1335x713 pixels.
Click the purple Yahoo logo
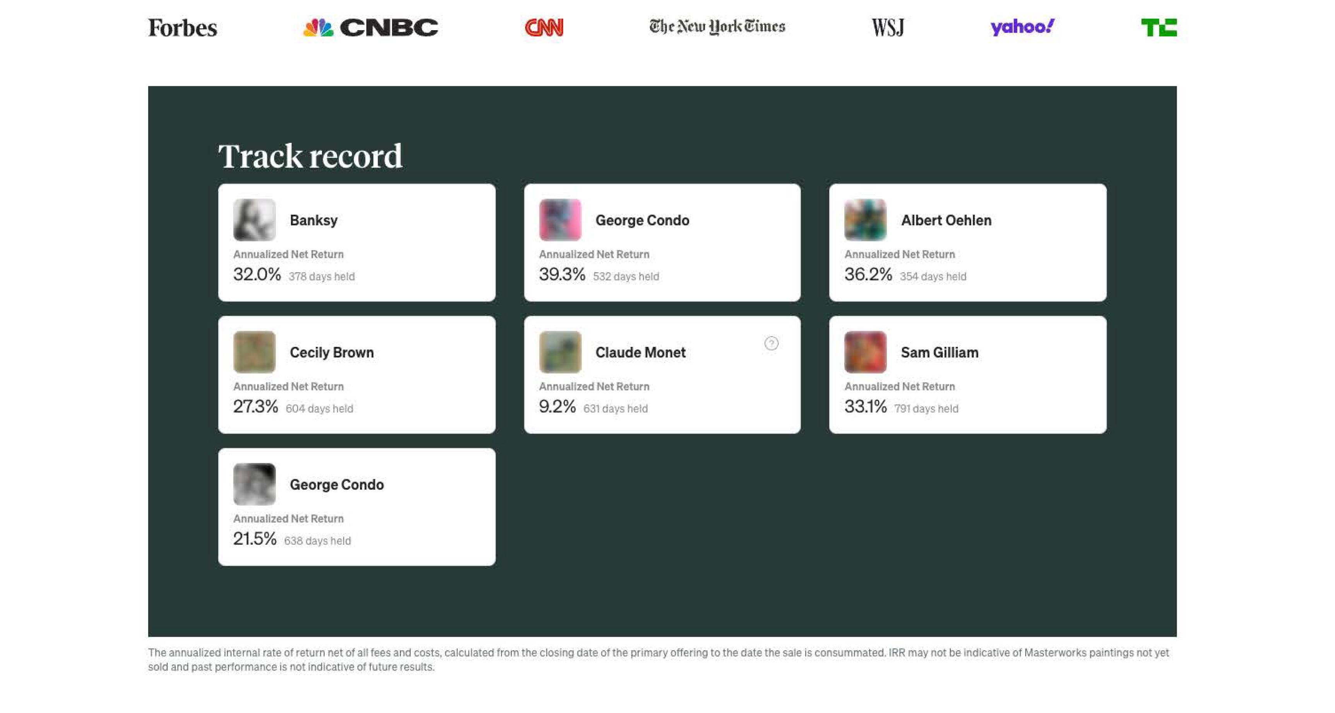(x=1022, y=27)
